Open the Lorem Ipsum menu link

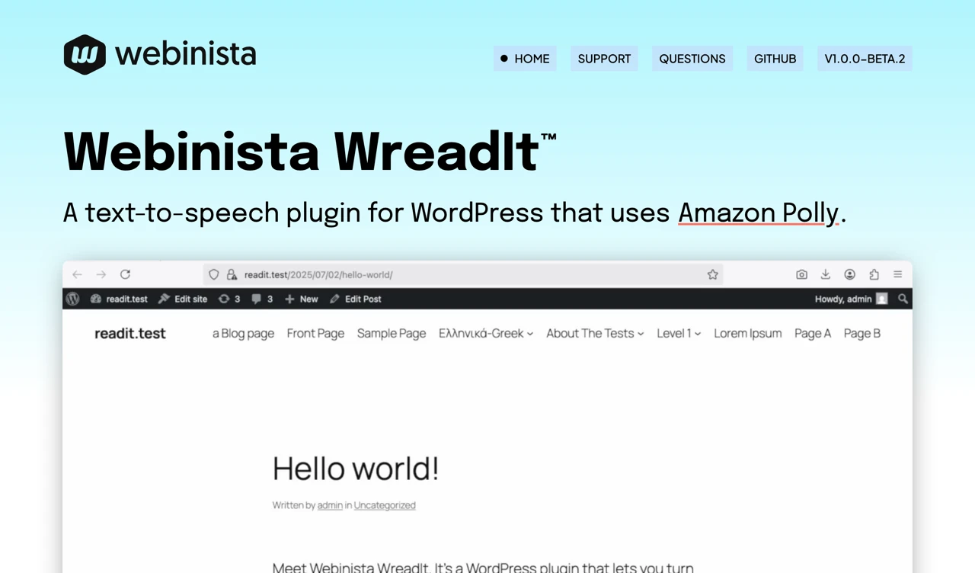coord(748,333)
